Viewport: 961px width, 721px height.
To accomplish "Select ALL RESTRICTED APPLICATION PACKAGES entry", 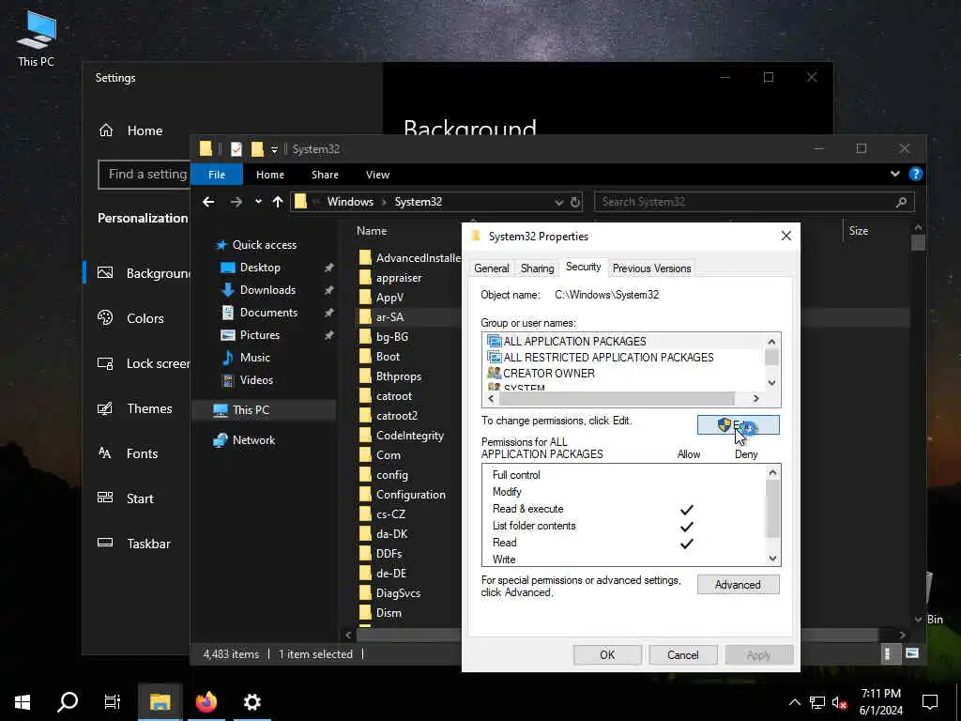I will coord(601,358).
